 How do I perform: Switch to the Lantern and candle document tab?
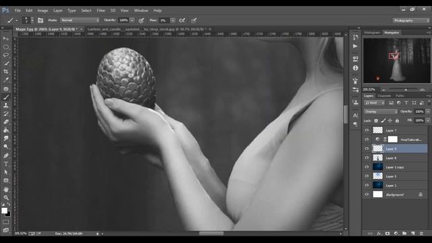(x=146, y=29)
